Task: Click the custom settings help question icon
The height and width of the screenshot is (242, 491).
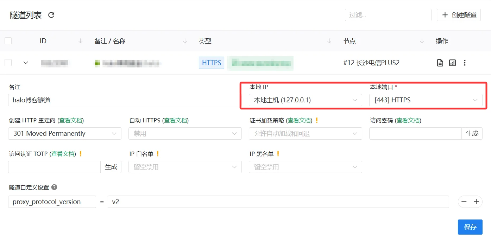Action: tap(54, 187)
